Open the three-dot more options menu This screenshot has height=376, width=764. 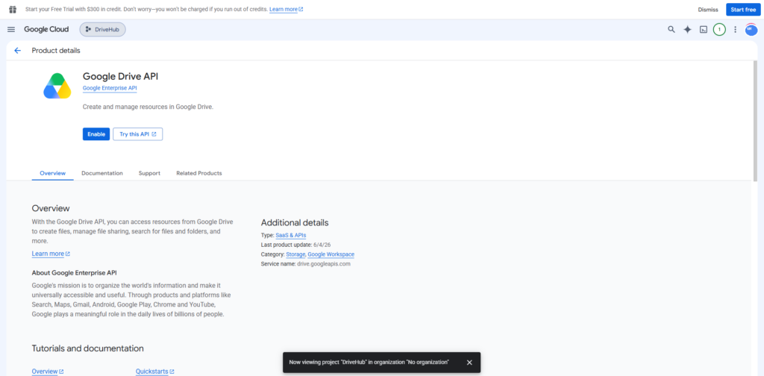point(735,30)
